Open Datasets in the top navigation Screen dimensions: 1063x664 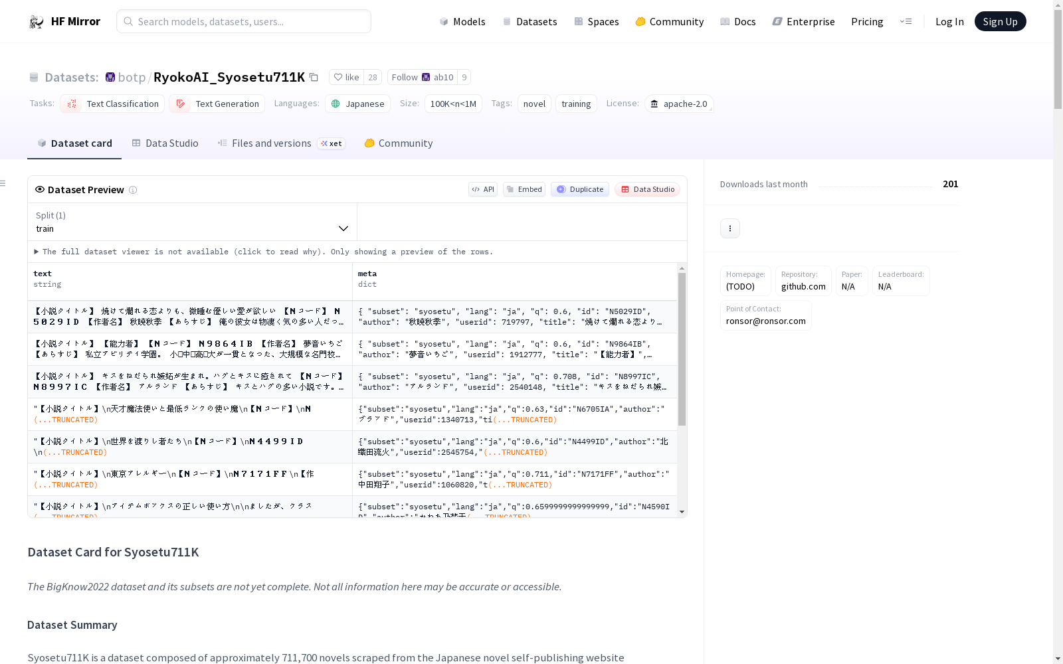[530, 22]
